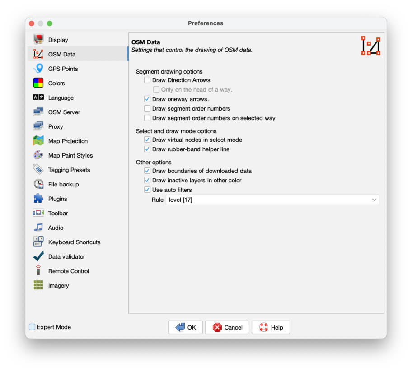
Task: Uncheck Draw oneway arrows
Action: pyautogui.click(x=147, y=99)
